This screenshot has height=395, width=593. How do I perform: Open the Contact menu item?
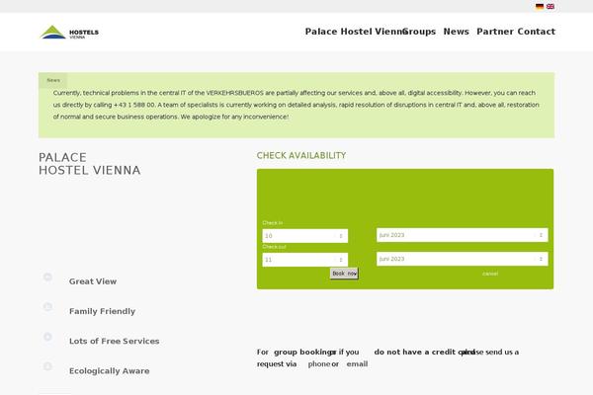[537, 32]
